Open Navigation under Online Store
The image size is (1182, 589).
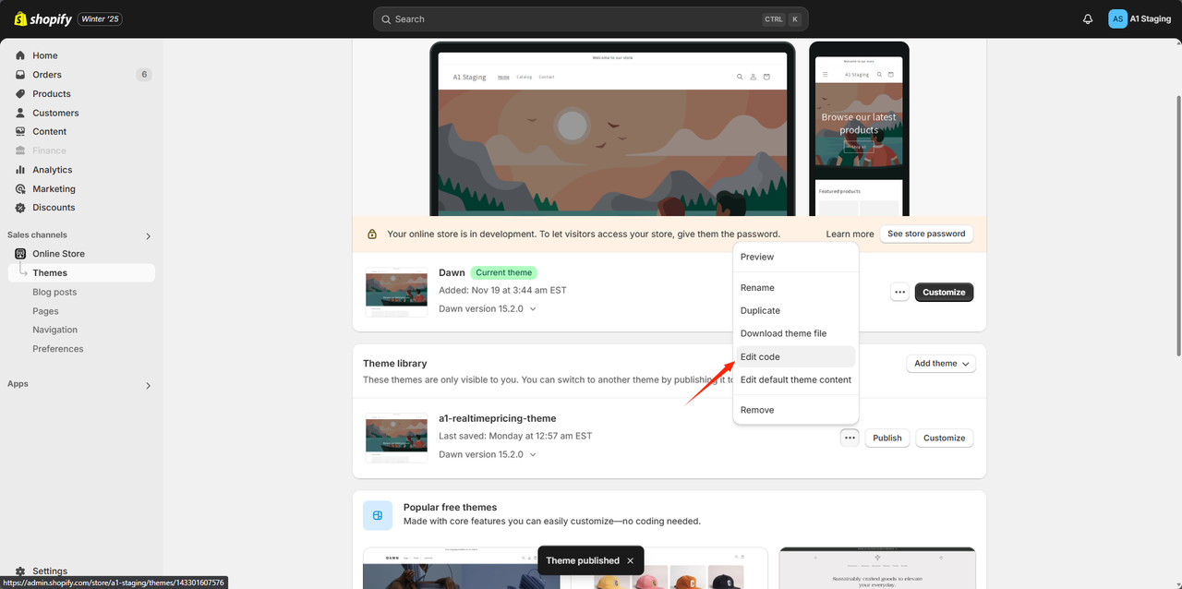(54, 330)
